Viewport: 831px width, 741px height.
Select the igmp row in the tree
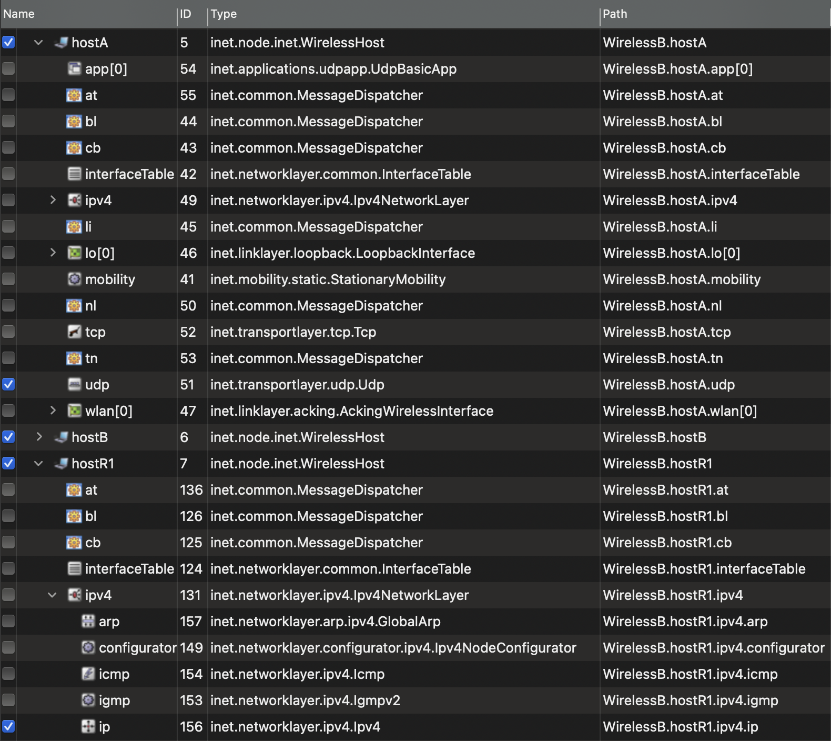114,700
